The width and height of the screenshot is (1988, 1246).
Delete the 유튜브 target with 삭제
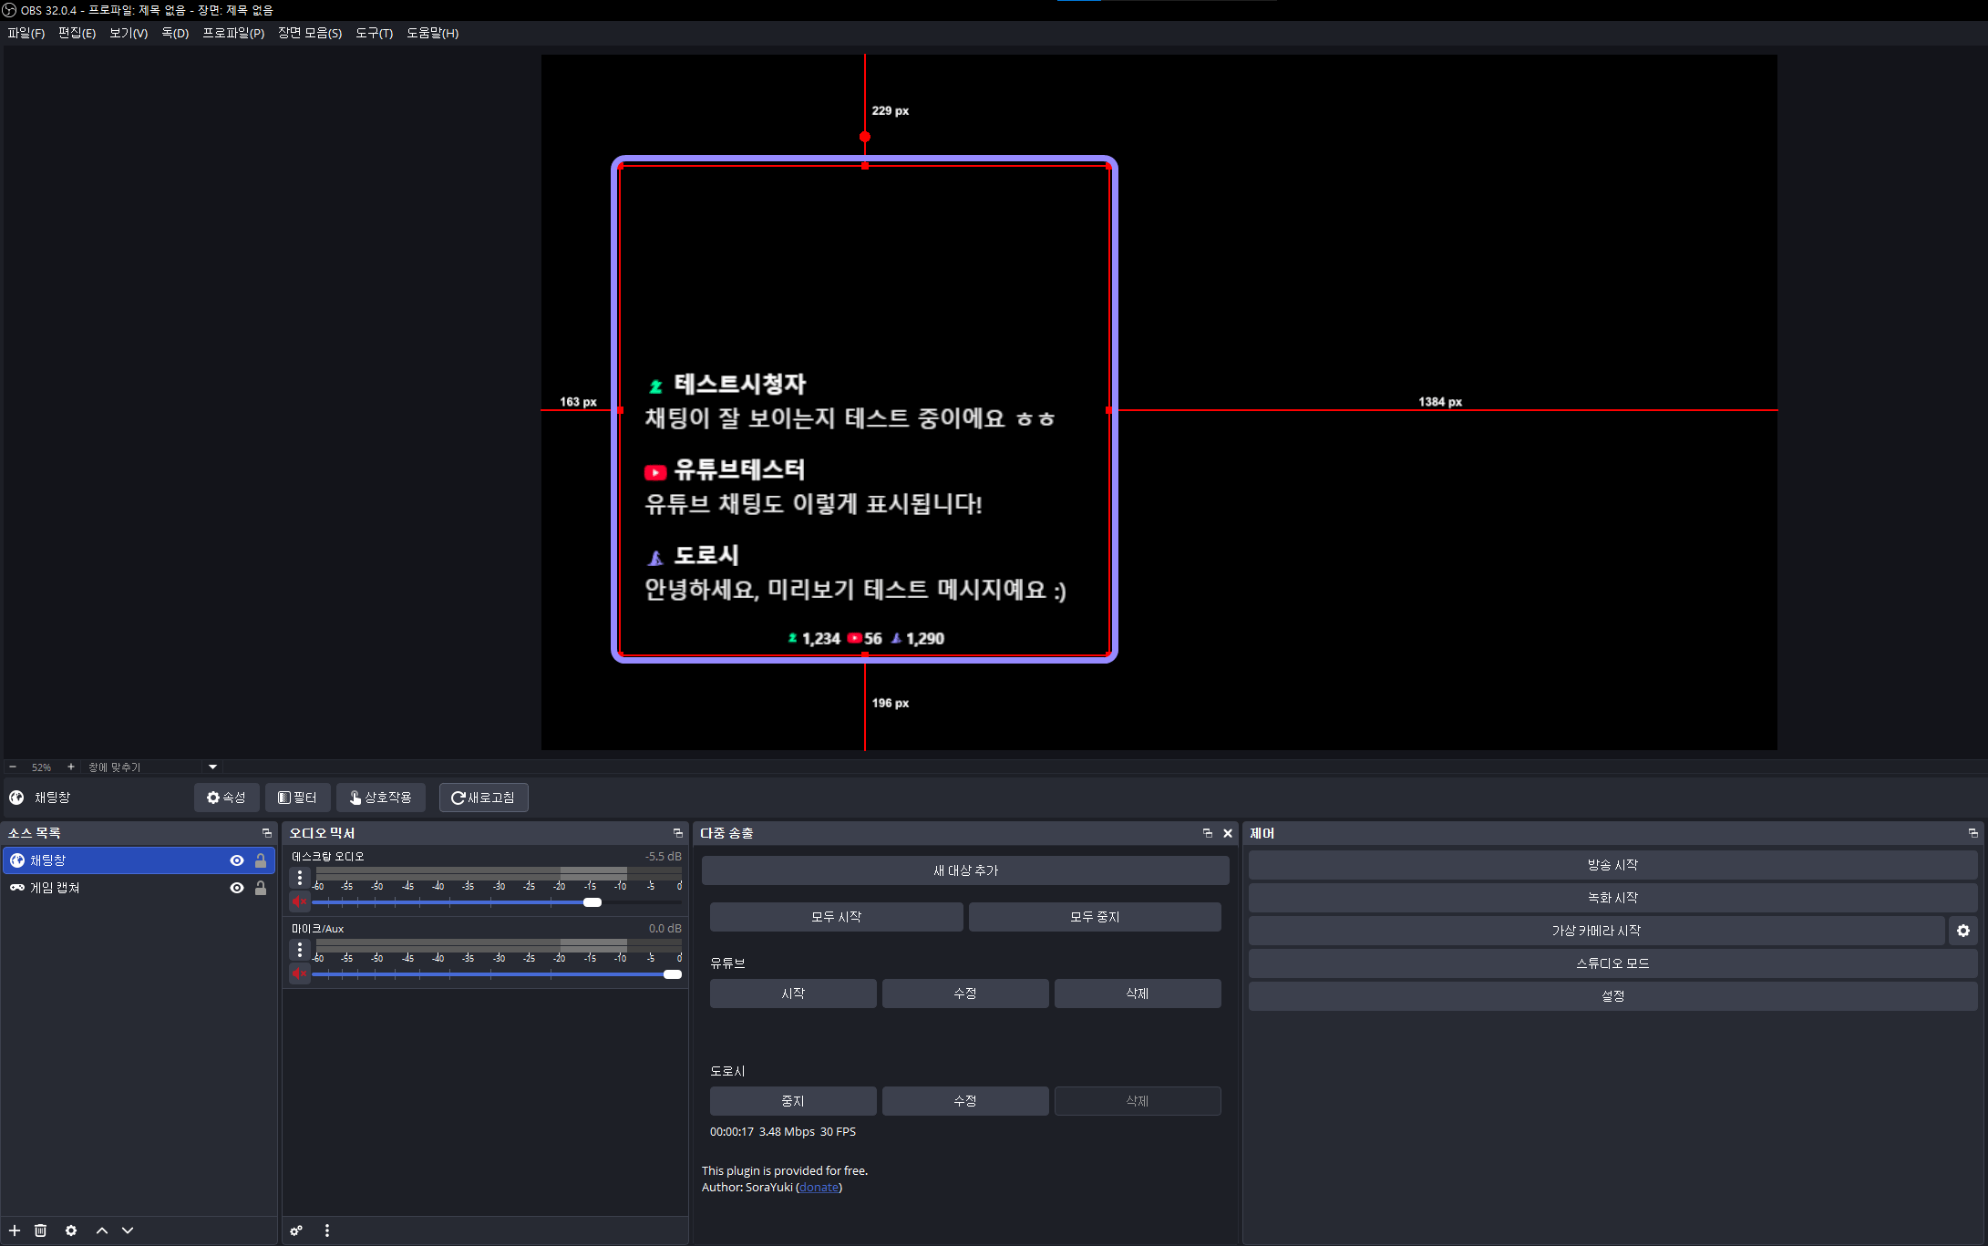[1138, 994]
